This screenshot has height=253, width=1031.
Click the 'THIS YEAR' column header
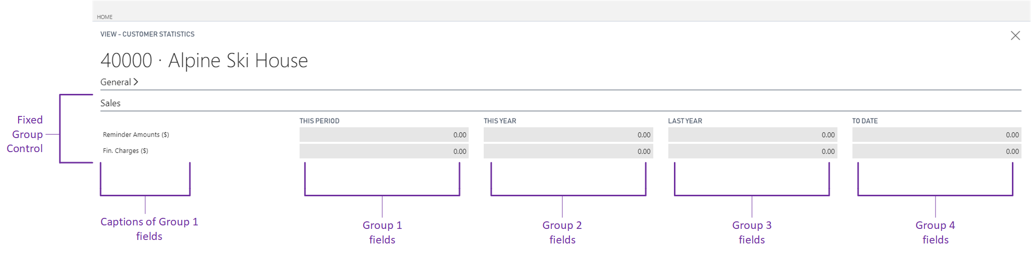pyautogui.click(x=500, y=121)
